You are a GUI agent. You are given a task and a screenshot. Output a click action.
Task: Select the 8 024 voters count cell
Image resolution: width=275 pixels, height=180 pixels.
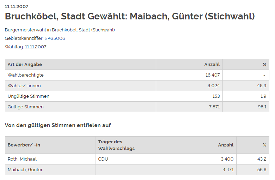point(214,85)
